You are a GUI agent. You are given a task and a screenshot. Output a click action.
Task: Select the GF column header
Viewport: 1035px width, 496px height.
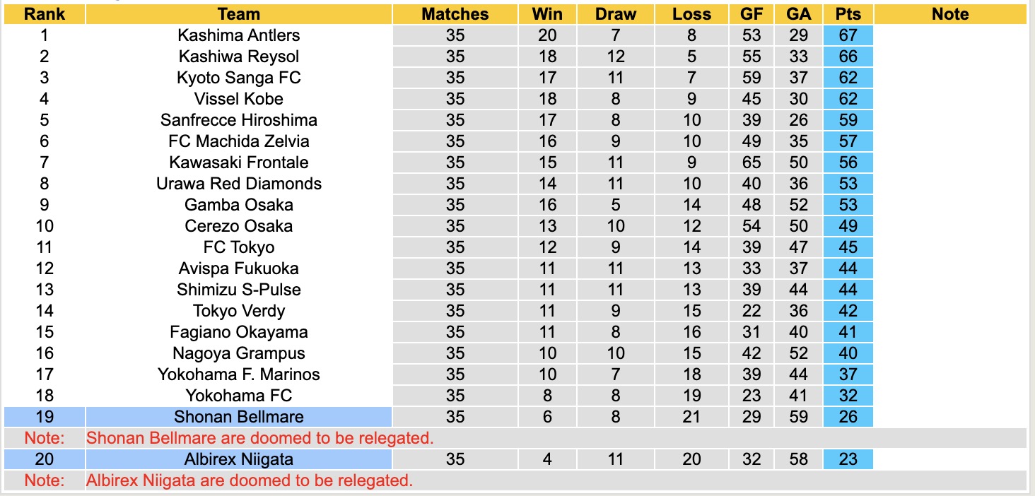pyautogui.click(x=752, y=14)
